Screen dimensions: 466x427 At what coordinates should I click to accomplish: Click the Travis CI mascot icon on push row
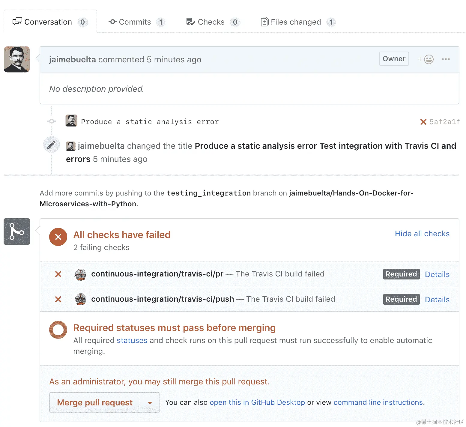(81, 299)
